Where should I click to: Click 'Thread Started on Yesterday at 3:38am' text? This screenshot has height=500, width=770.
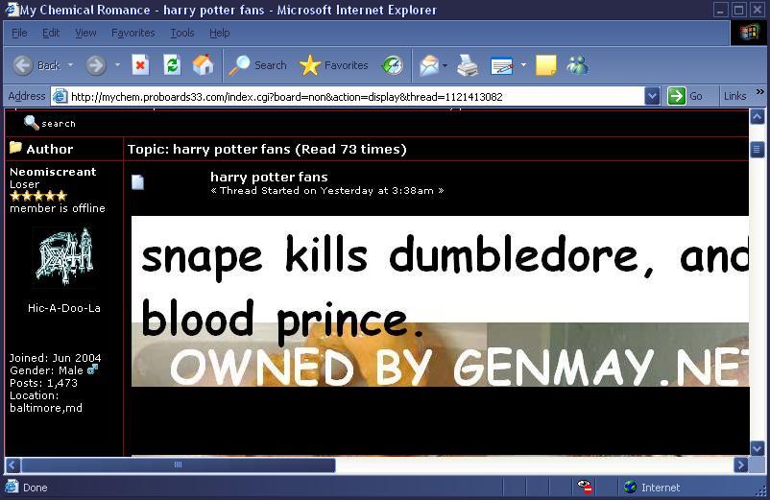coord(327,190)
